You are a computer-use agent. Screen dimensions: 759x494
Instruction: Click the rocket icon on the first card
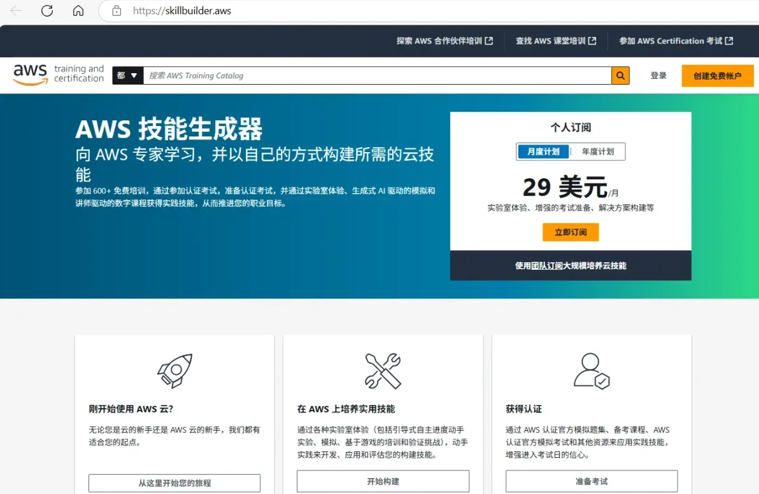click(174, 370)
